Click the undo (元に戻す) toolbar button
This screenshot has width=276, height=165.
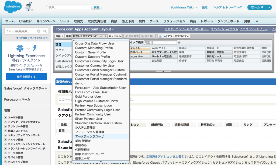coord(132,36)
